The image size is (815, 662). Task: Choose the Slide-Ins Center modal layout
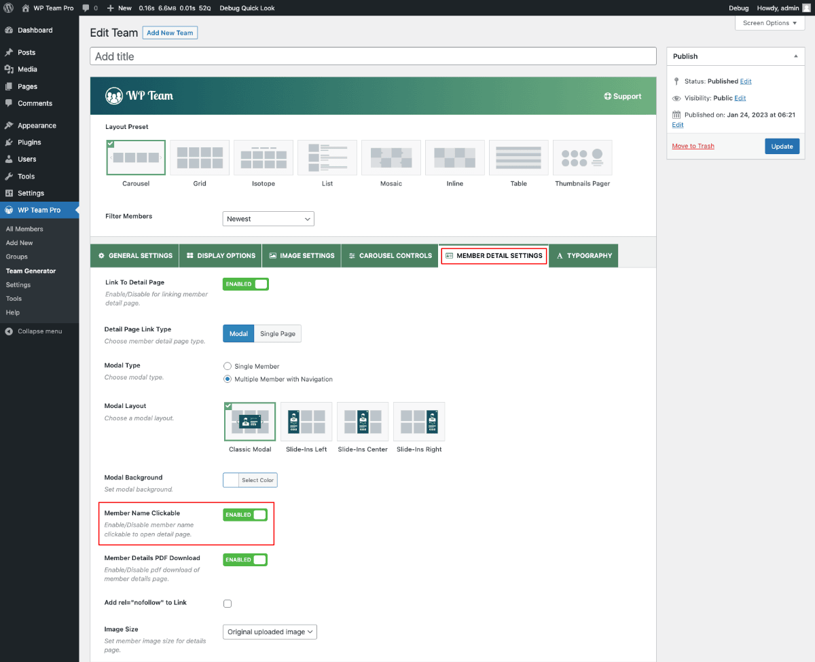click(x=363, y=422)
